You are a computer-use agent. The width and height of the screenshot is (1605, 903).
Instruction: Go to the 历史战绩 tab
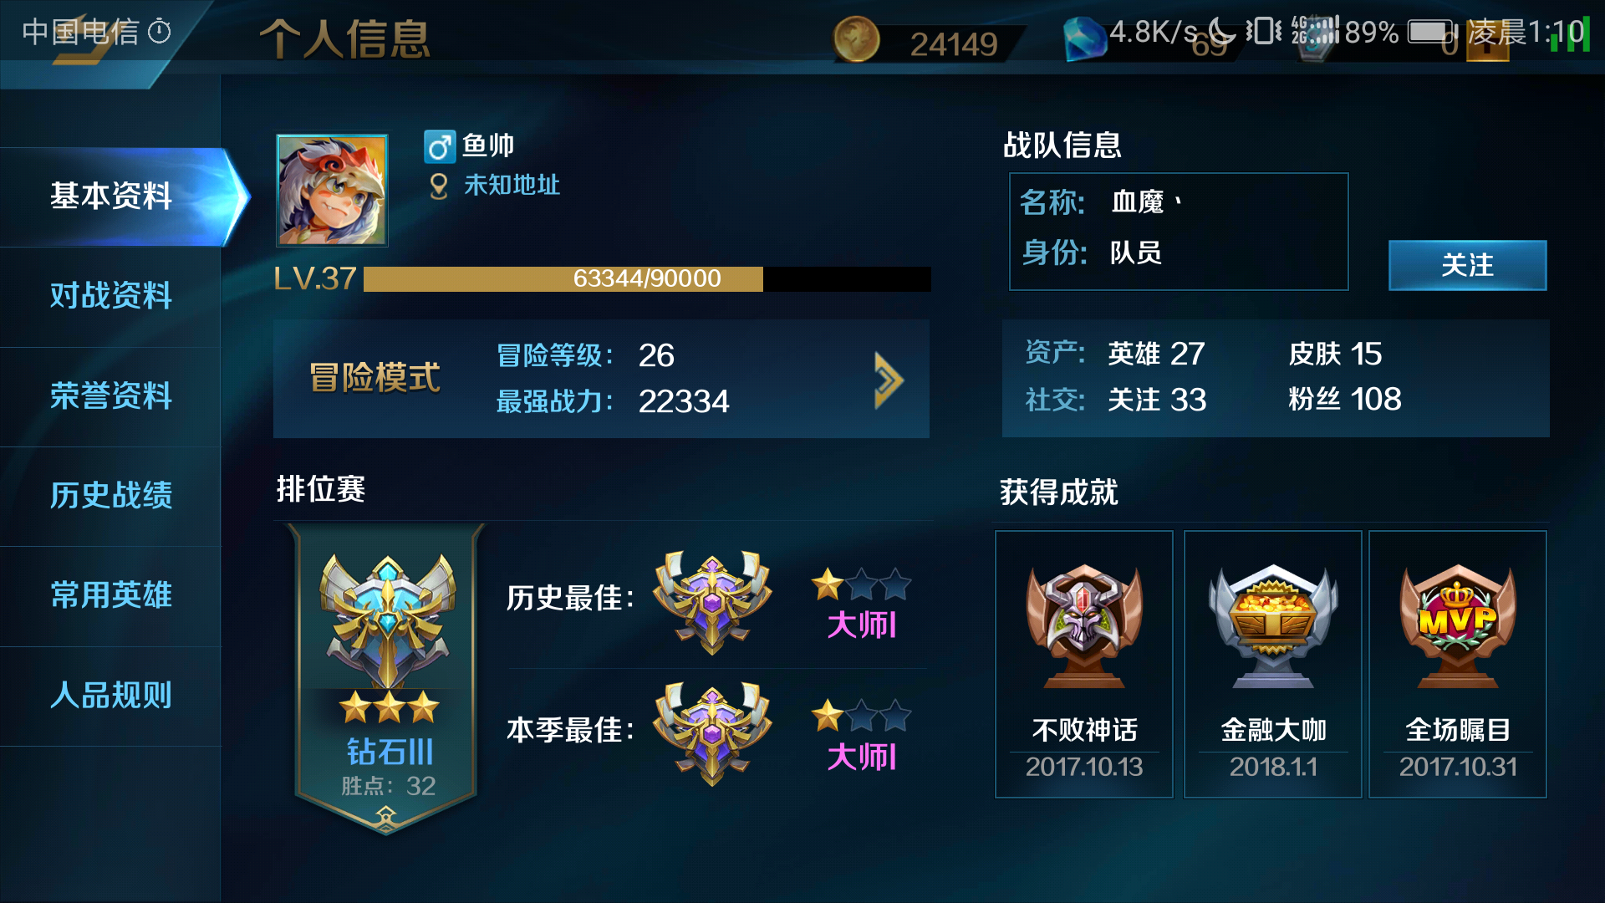click(111, 496)
